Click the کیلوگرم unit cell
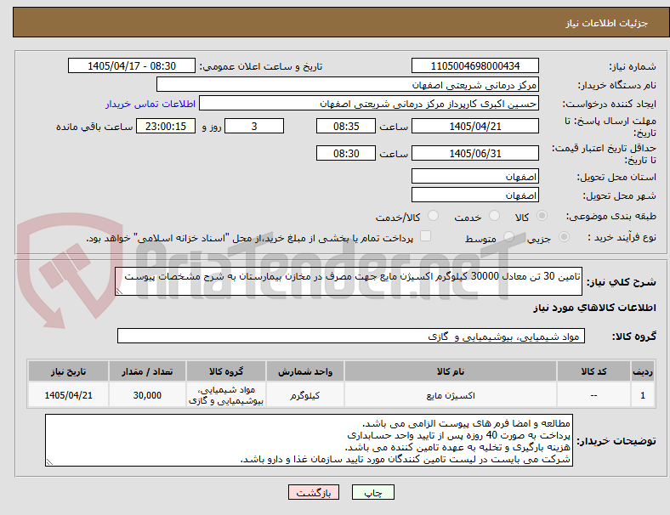Viewport: 670px width, 515px height. tap(305, 395)
